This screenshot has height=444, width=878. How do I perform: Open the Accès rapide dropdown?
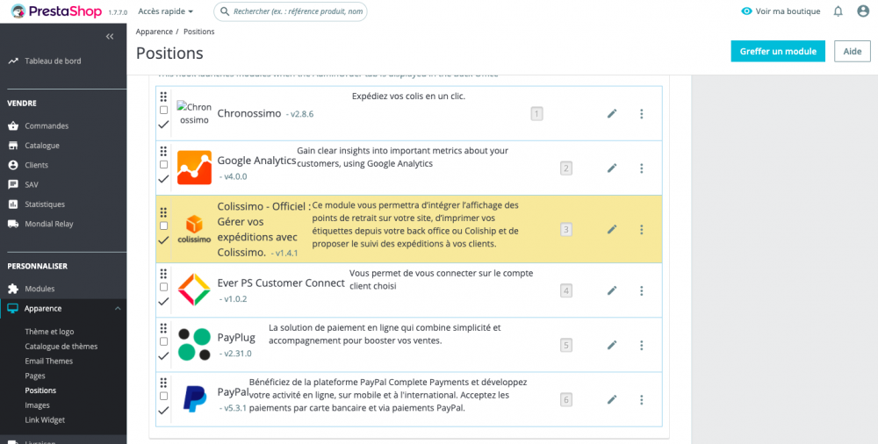(166, 11)
